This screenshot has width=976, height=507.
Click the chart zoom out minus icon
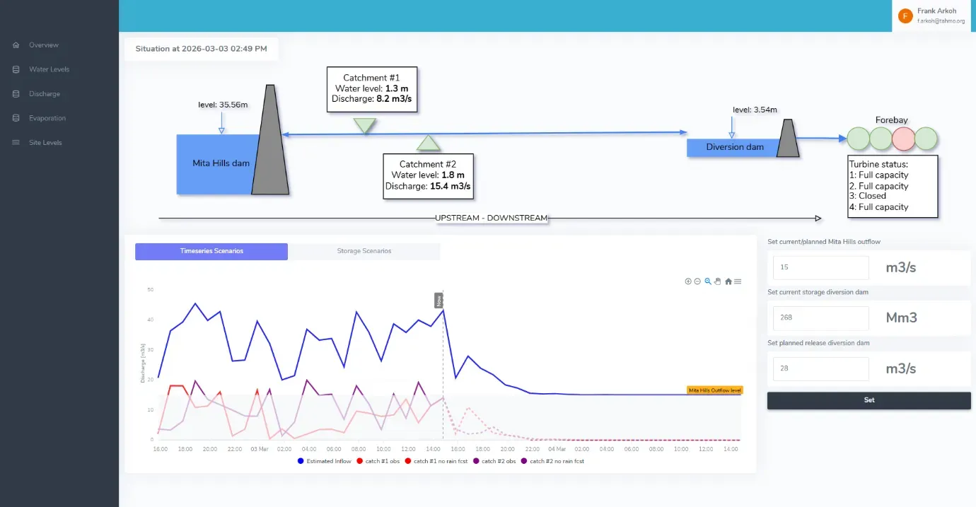click(697, 281)
